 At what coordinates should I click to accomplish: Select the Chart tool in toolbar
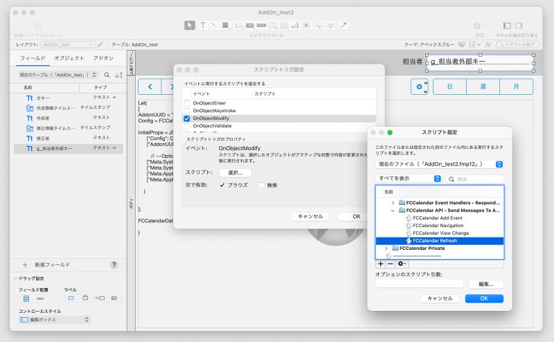[x=295, y=25]
